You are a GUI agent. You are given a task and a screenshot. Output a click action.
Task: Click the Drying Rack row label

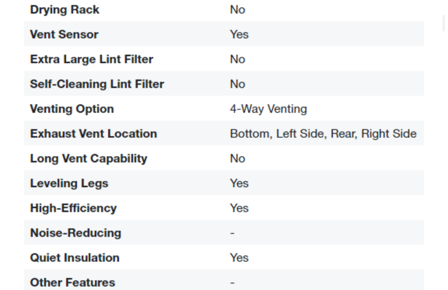click(x=65, y=10)
